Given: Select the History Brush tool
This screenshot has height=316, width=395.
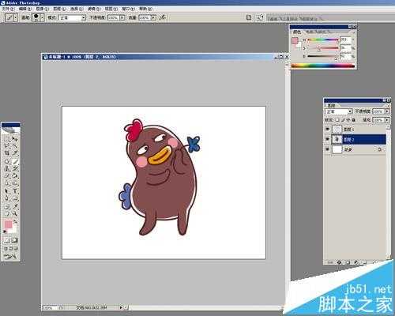Looking at the screenshot, I should 15,168.
